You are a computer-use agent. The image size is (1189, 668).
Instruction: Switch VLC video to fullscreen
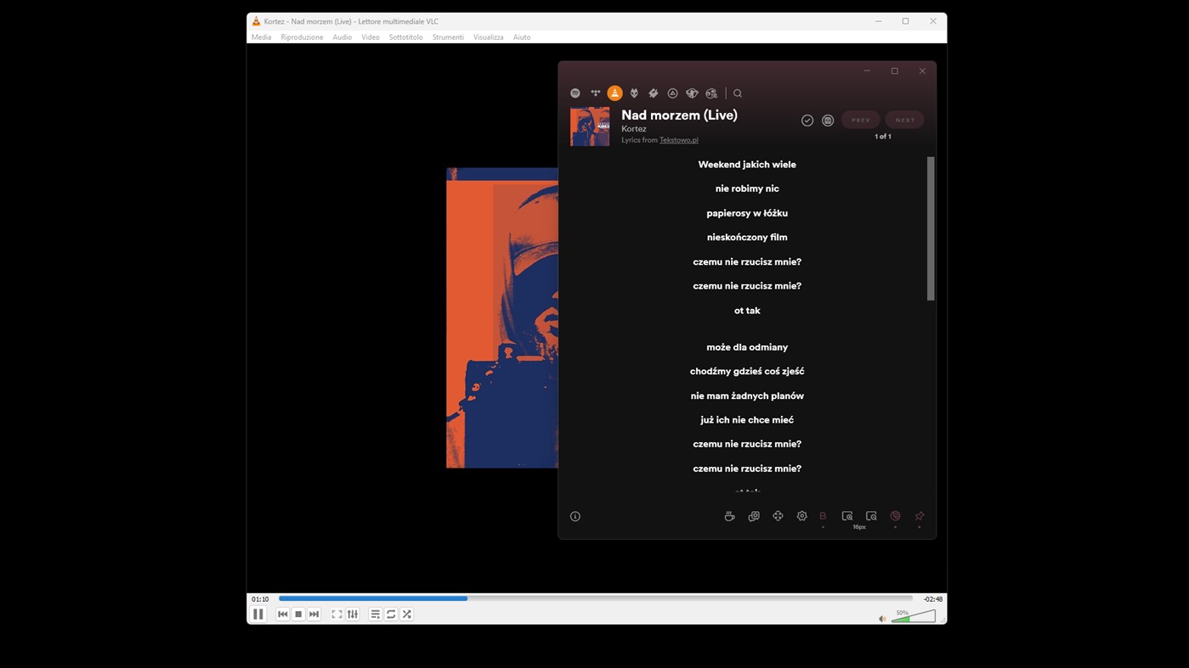pyautogui.click(x=337, y=614)
